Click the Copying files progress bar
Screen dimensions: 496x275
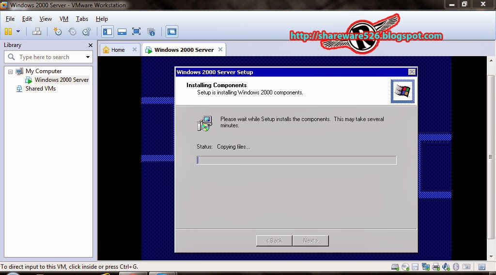pos(296,160)
